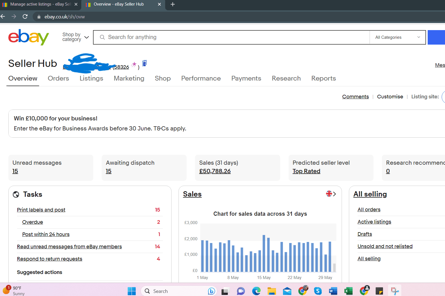Open the Orders tab
445x296 pixels.
58,78
